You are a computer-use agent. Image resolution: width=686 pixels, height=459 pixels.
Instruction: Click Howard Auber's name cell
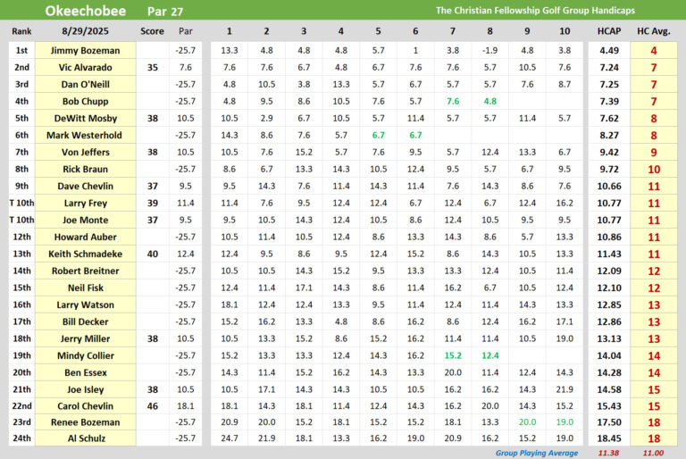pyautogui.click(x=86, y=238)
